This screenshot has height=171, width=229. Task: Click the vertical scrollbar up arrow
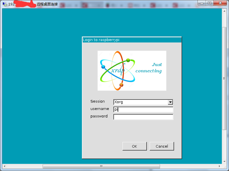(x=224, y=11)
